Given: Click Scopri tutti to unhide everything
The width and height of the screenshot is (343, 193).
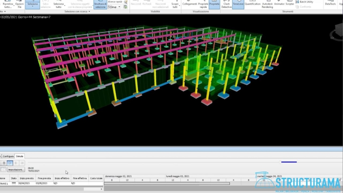Looking at the screenshot, I should pos(175,4).
